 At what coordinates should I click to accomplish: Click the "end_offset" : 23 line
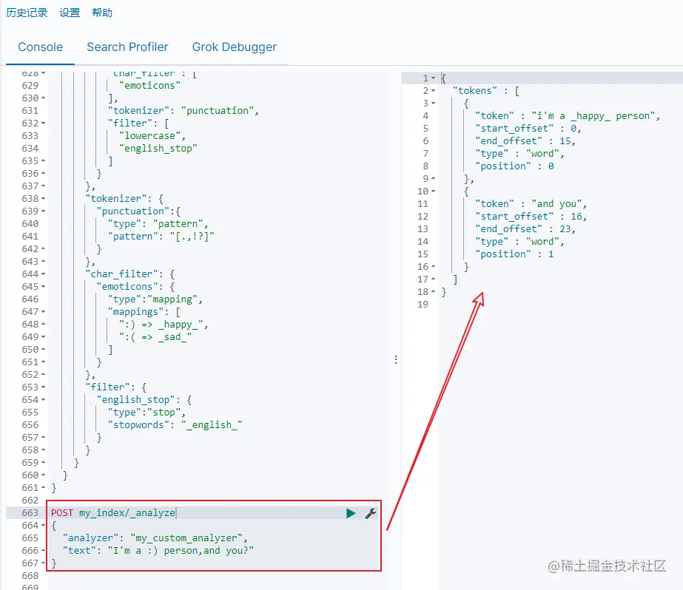coord(525,229)
